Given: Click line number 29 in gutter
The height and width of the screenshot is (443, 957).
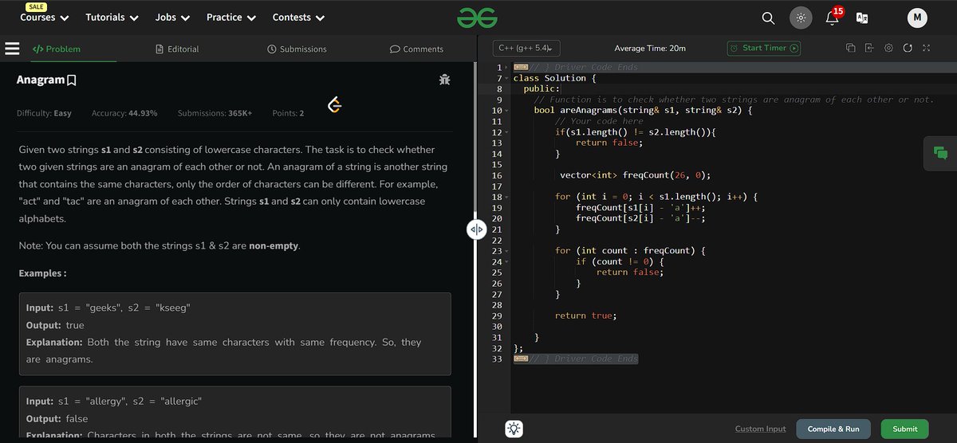Looking at the screenshot, I should point(497,316).
